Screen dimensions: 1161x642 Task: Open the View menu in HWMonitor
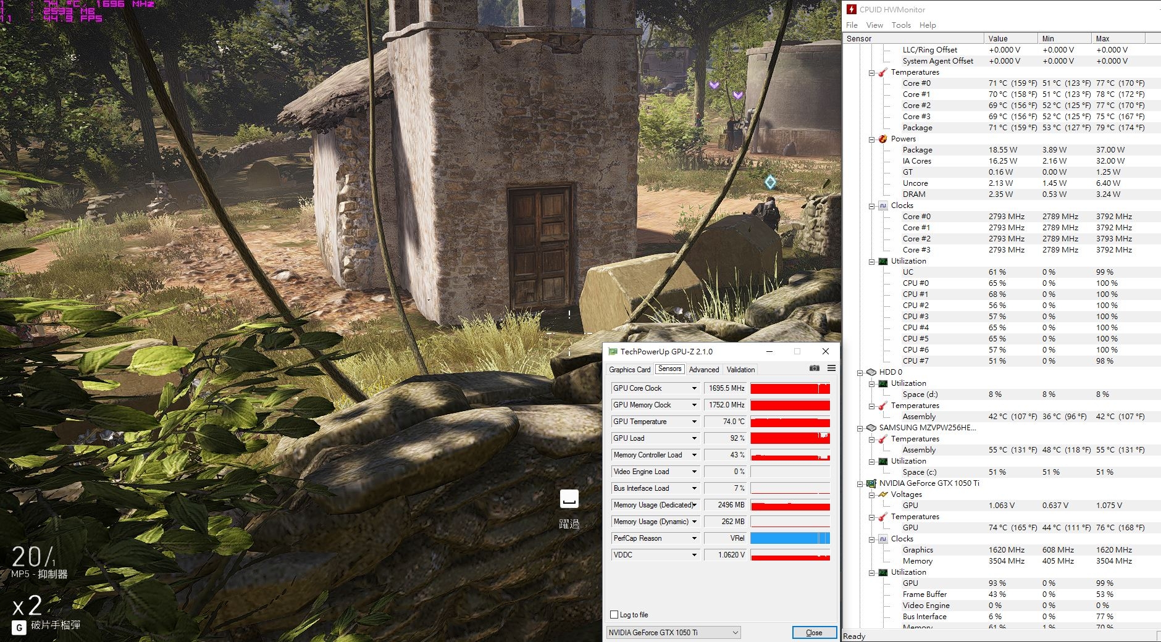point(874,25)
